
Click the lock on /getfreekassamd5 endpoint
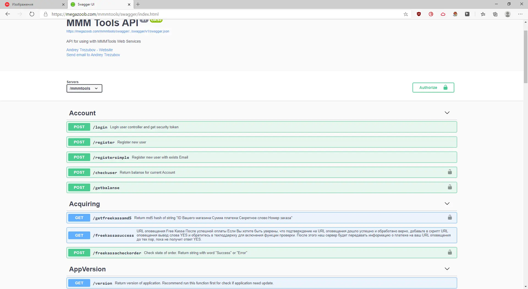click(450, 217)
